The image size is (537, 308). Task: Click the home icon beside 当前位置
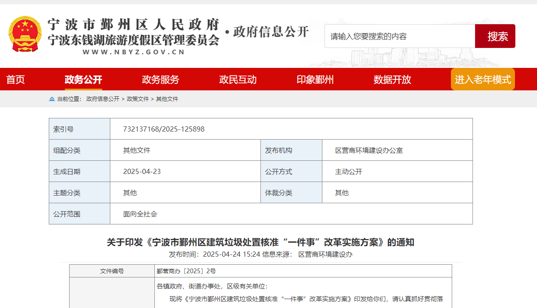[x=52, y=99]
